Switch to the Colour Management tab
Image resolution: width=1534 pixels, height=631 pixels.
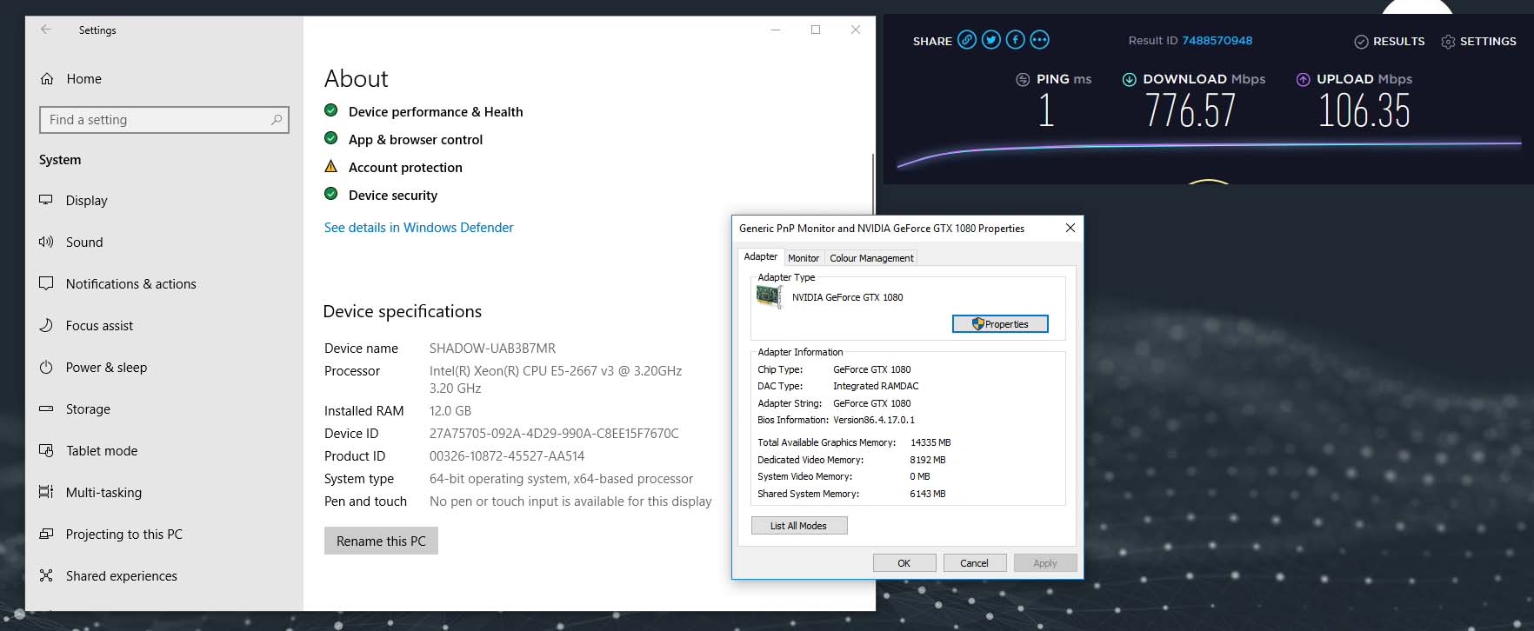(x=870, y=258)
